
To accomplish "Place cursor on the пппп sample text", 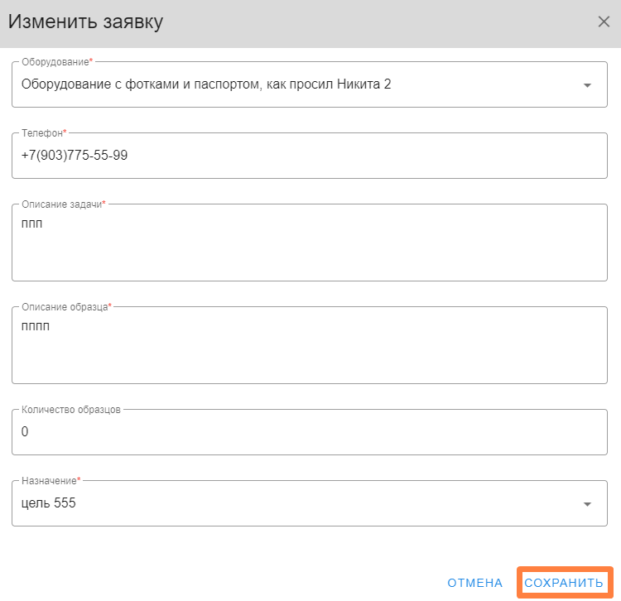I will click(x=36, y=326).
